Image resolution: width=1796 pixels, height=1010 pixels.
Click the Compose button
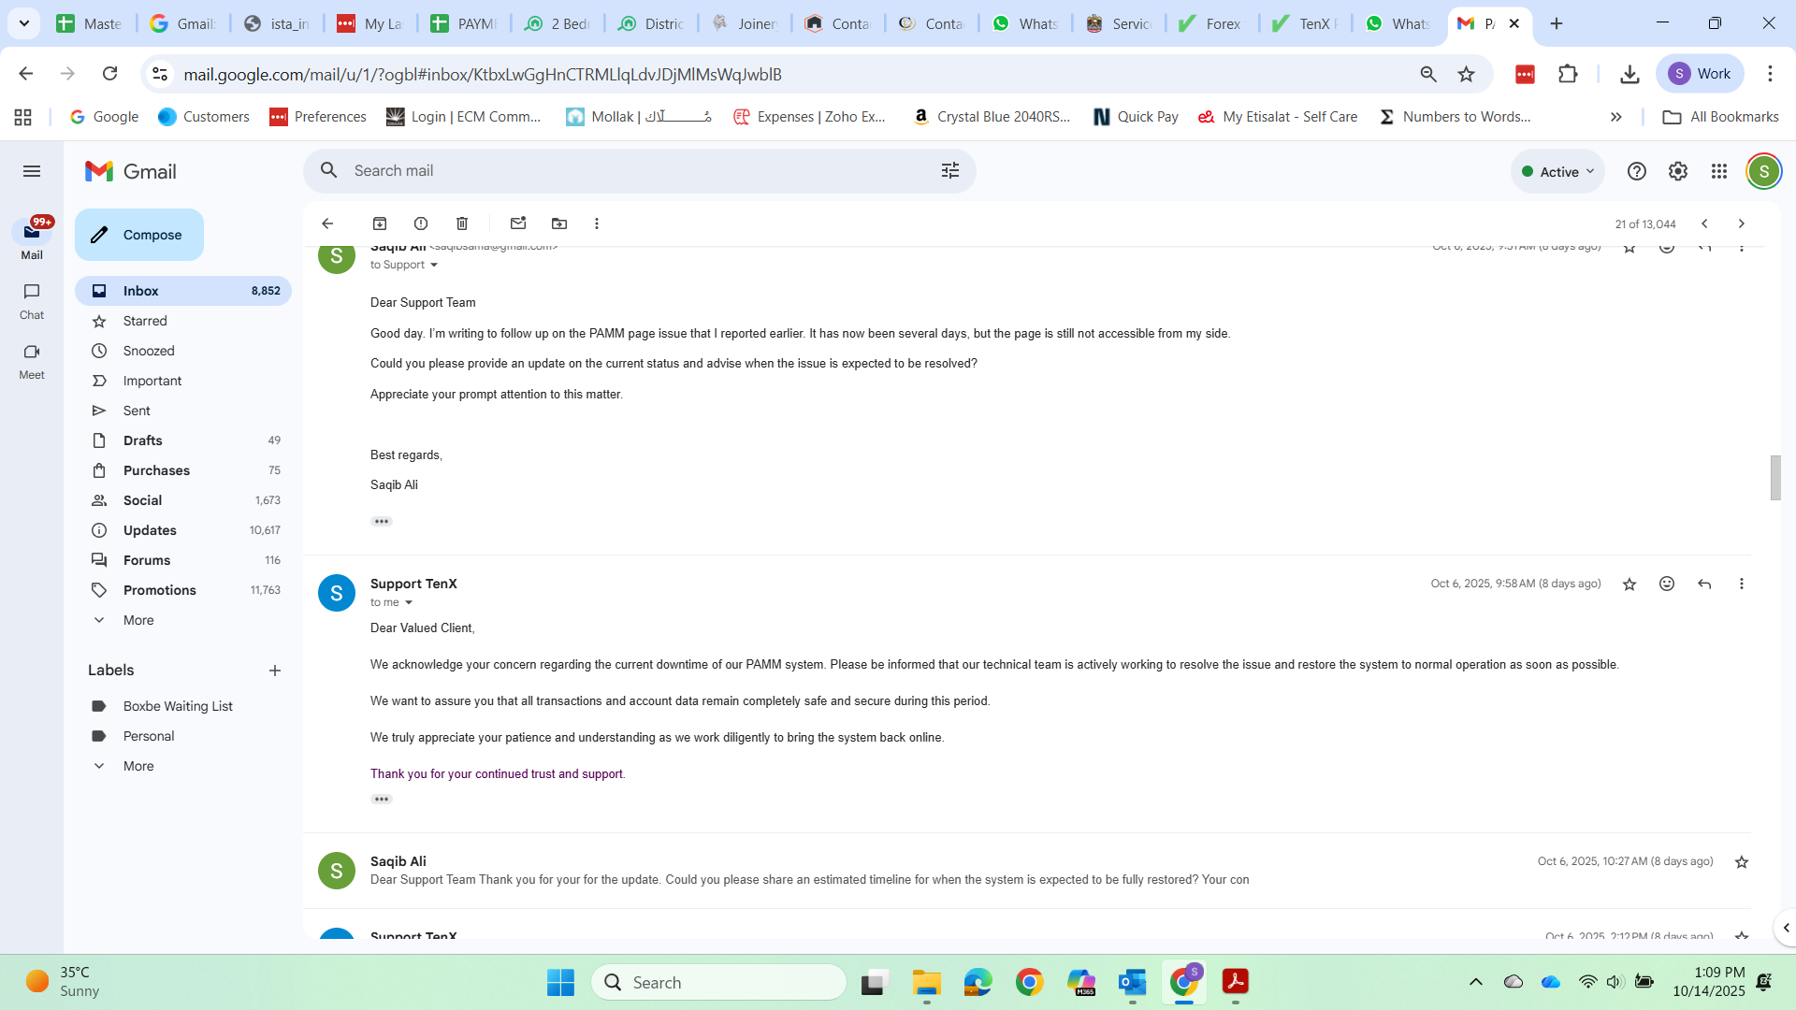(139, 235)
